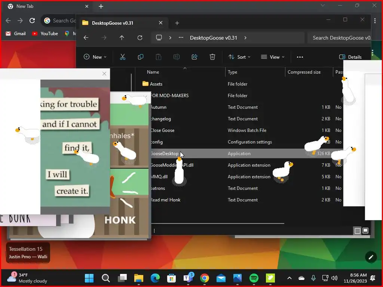This screenshot has height=287, width=383.
Task: Sort by the Type column header
Action: 232,72
